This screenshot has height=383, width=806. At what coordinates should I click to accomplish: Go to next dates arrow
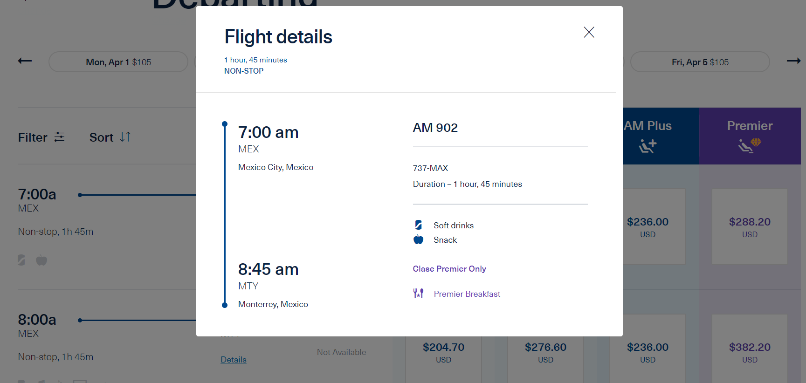click(x=793, y=61)
